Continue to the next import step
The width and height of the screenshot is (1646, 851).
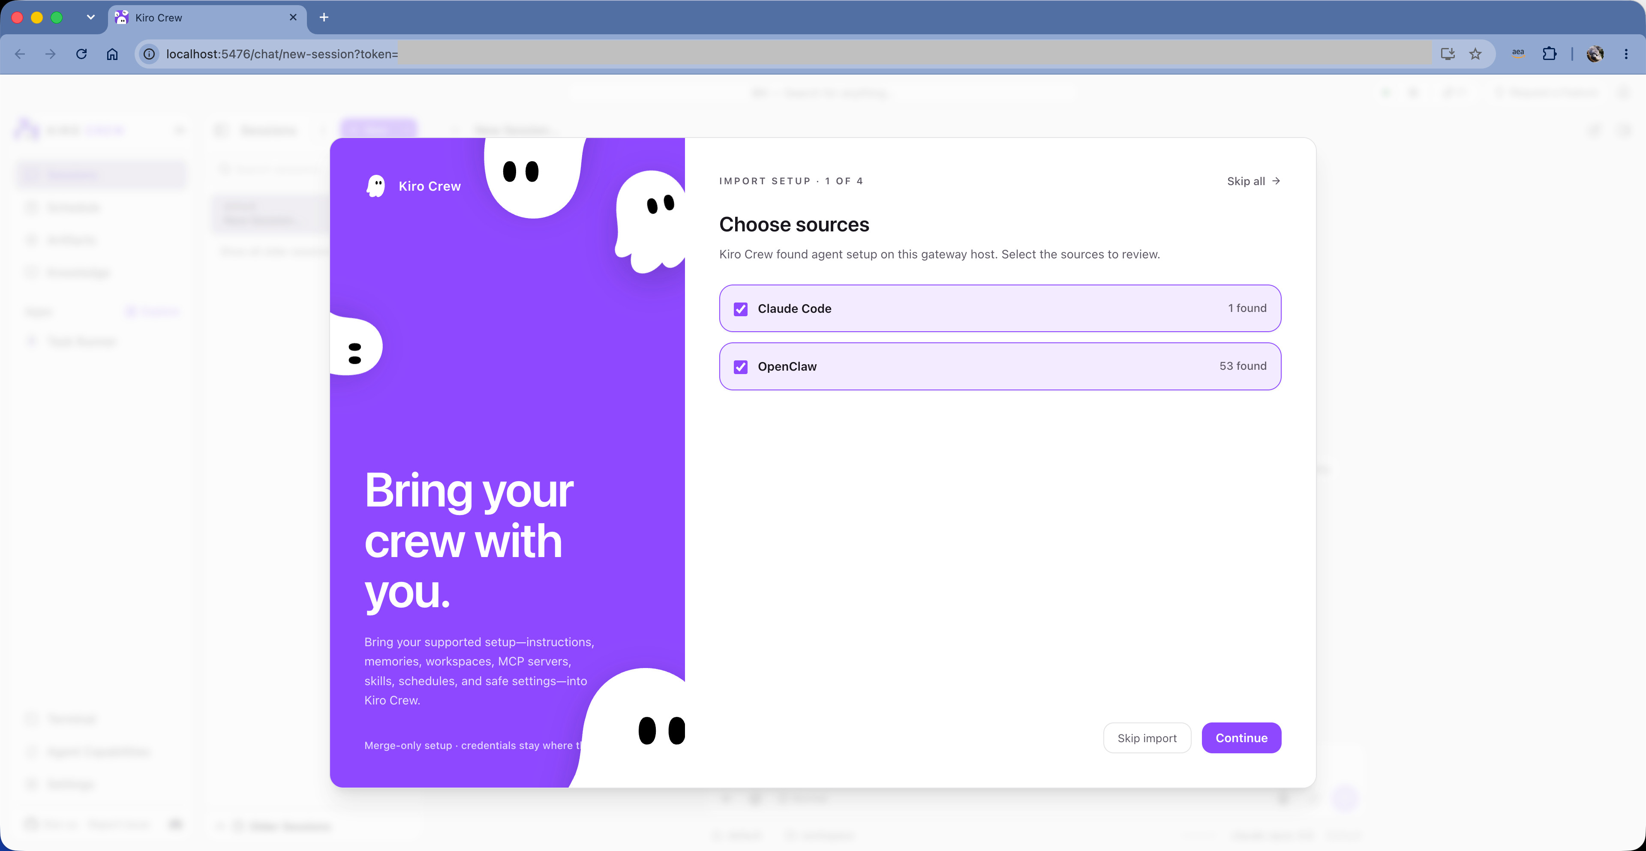(x=1241, y=738)
